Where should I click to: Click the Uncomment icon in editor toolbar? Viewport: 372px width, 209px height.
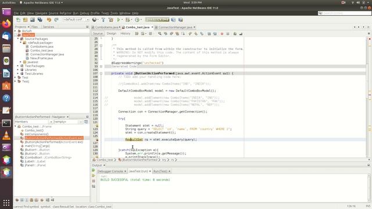241,34
